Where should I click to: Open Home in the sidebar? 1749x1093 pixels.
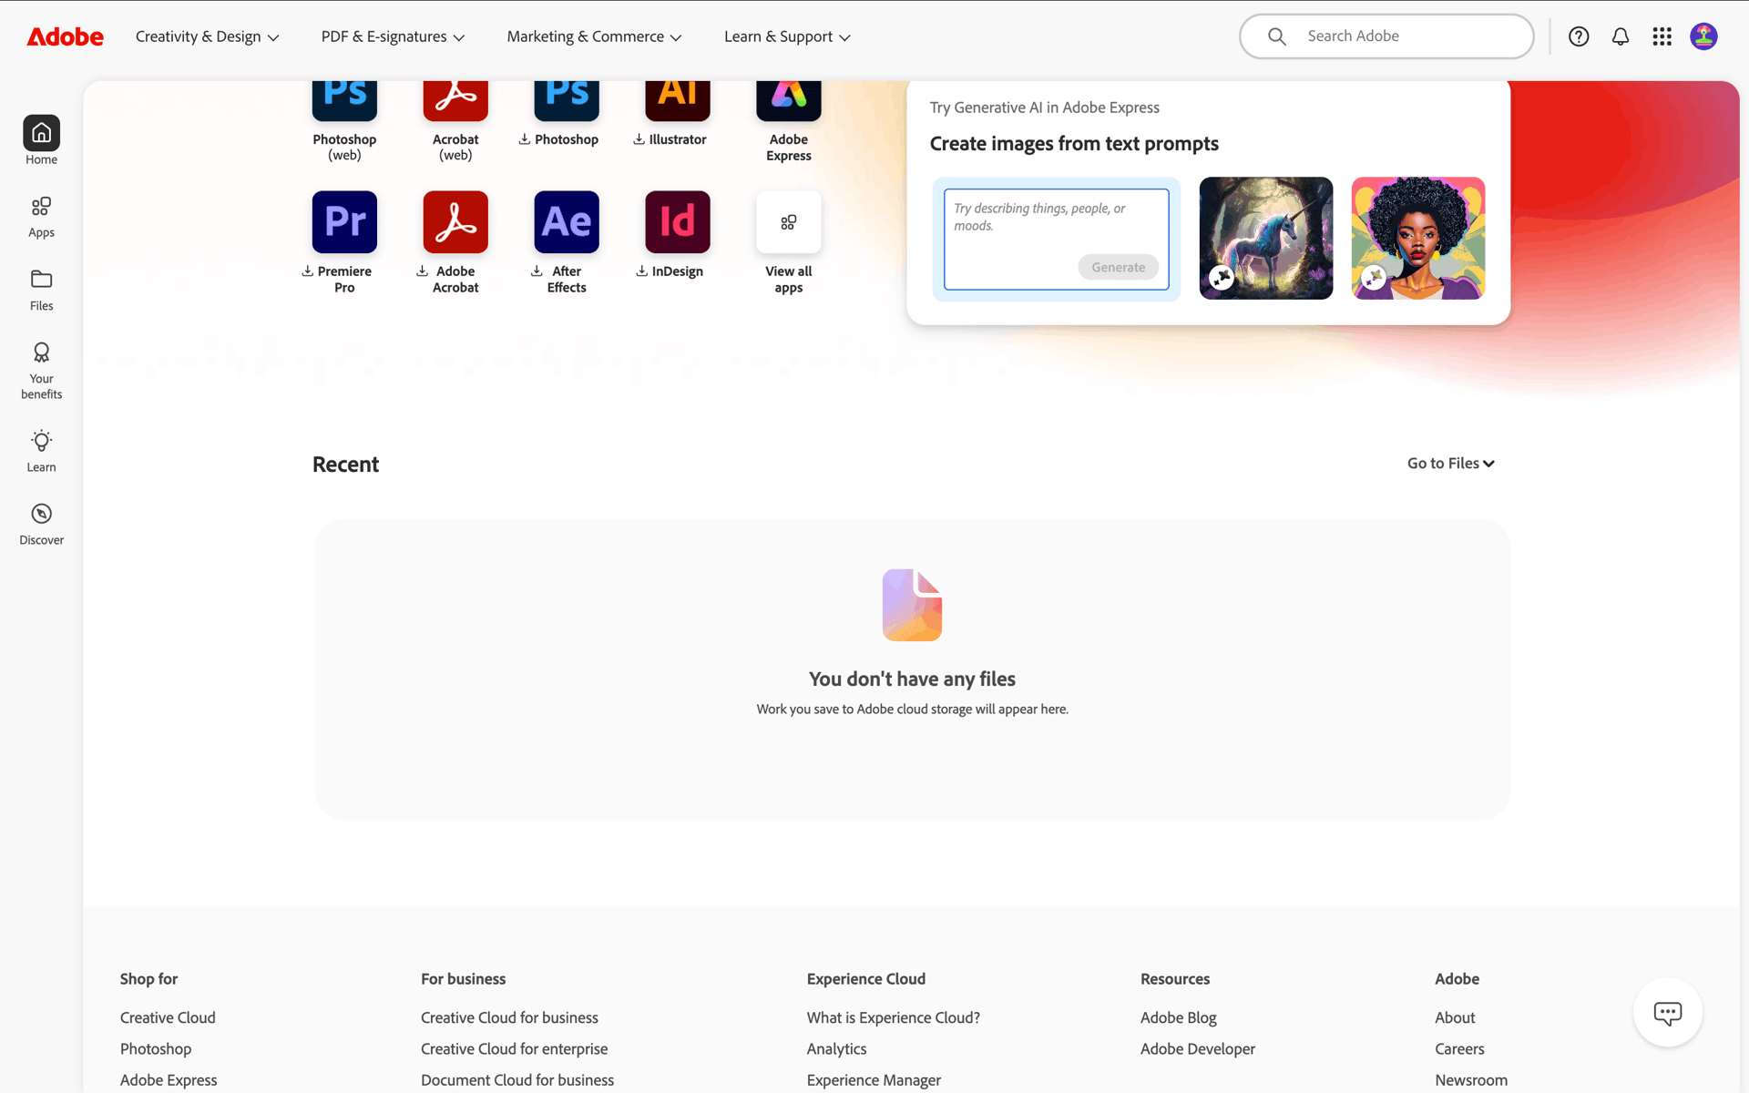[41, 140]
